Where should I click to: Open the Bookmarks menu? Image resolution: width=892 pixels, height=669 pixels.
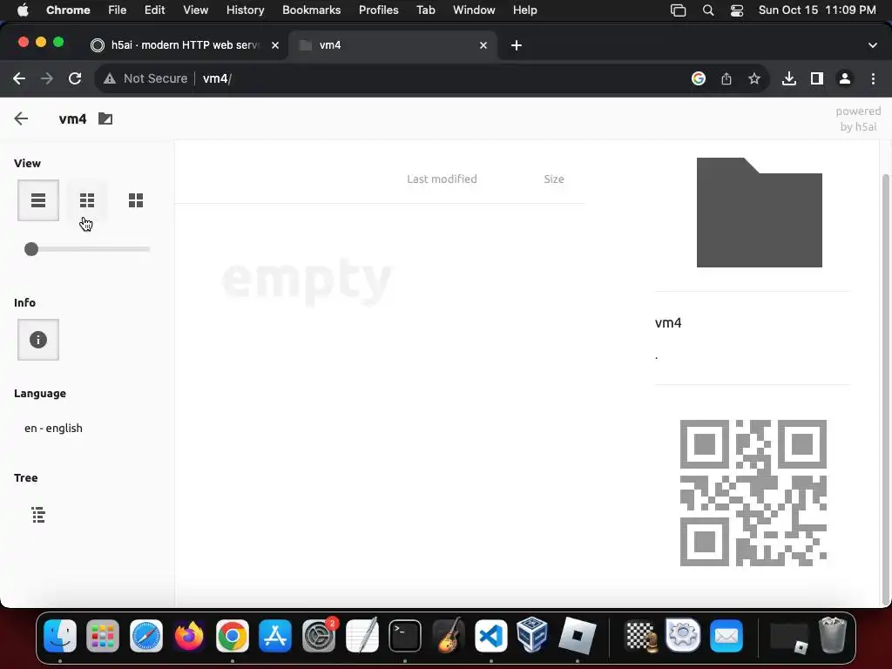312,10
